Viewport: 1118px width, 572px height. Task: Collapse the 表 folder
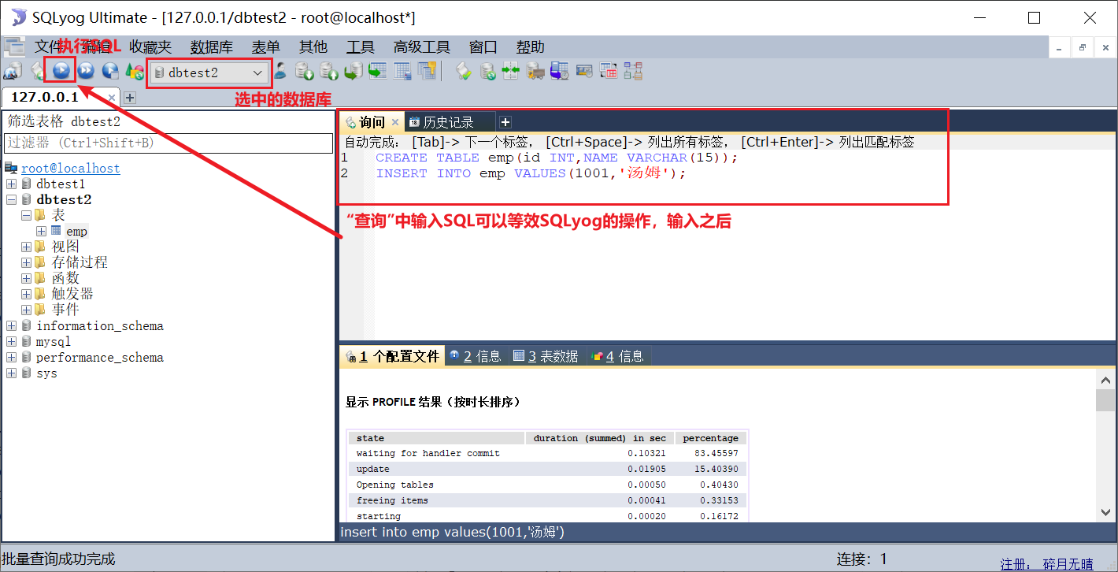[x=27, y=215]
